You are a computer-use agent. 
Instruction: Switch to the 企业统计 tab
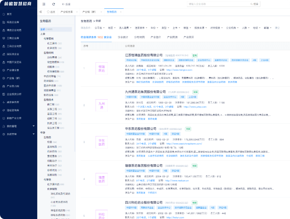[x=123, y=37]
